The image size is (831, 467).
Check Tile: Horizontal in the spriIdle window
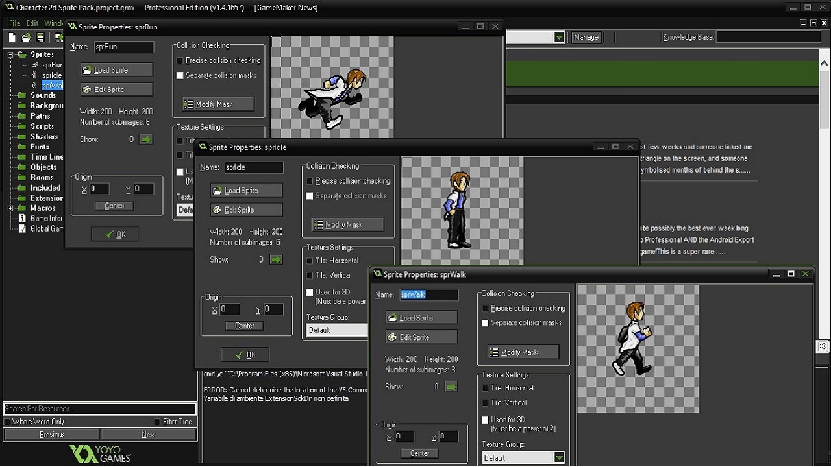pyautogui.click(x=308, y=260)
